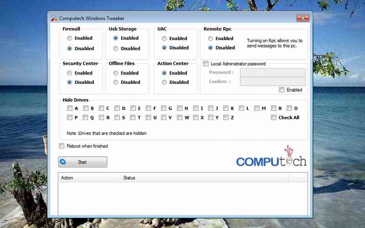Set Firewall to Disabled
The image size is (365, 228).
tap(69, 49)
